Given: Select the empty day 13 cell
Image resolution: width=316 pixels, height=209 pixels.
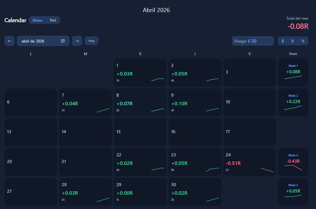Looking at the screenshot, I should tap(31, 132).
